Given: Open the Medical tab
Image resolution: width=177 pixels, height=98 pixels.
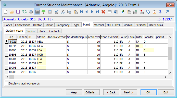Looking at the screenshot, I should [128, 25].
